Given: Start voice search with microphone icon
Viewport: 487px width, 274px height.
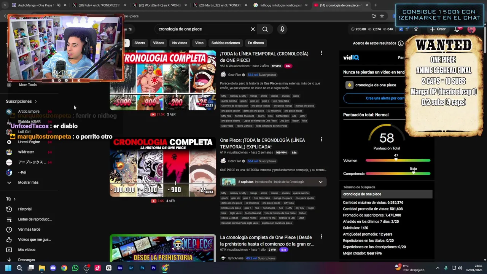Looking at the screenshot, I should (x=282, y=29).
